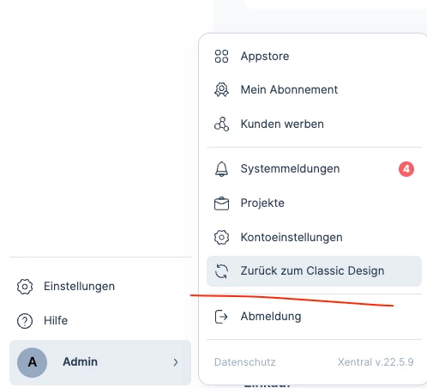The height and width of the screenshot is (388, 427).
Task: Click the Projekte briefcase icon
Action: pyautogui.click(x=221, y=203)
